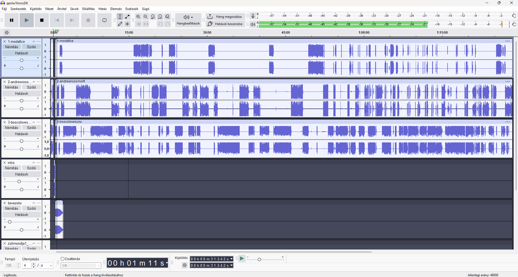Open Hatások for the 3-boscoloves track
Image resolution: width=518 pixels, height=277 pixels.
click(x=22, y=134)
